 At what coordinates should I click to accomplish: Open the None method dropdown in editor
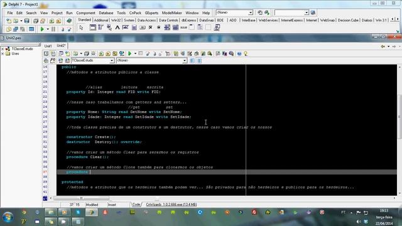(185, 60)
